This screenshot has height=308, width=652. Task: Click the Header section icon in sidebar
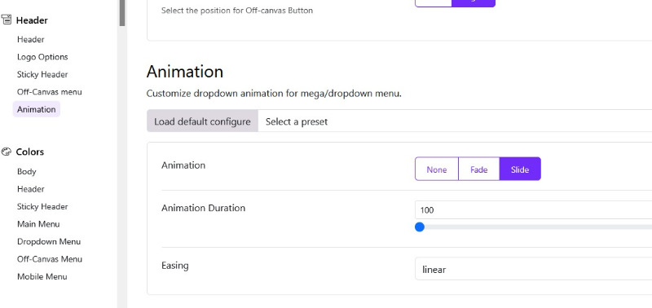click(7, 20)
